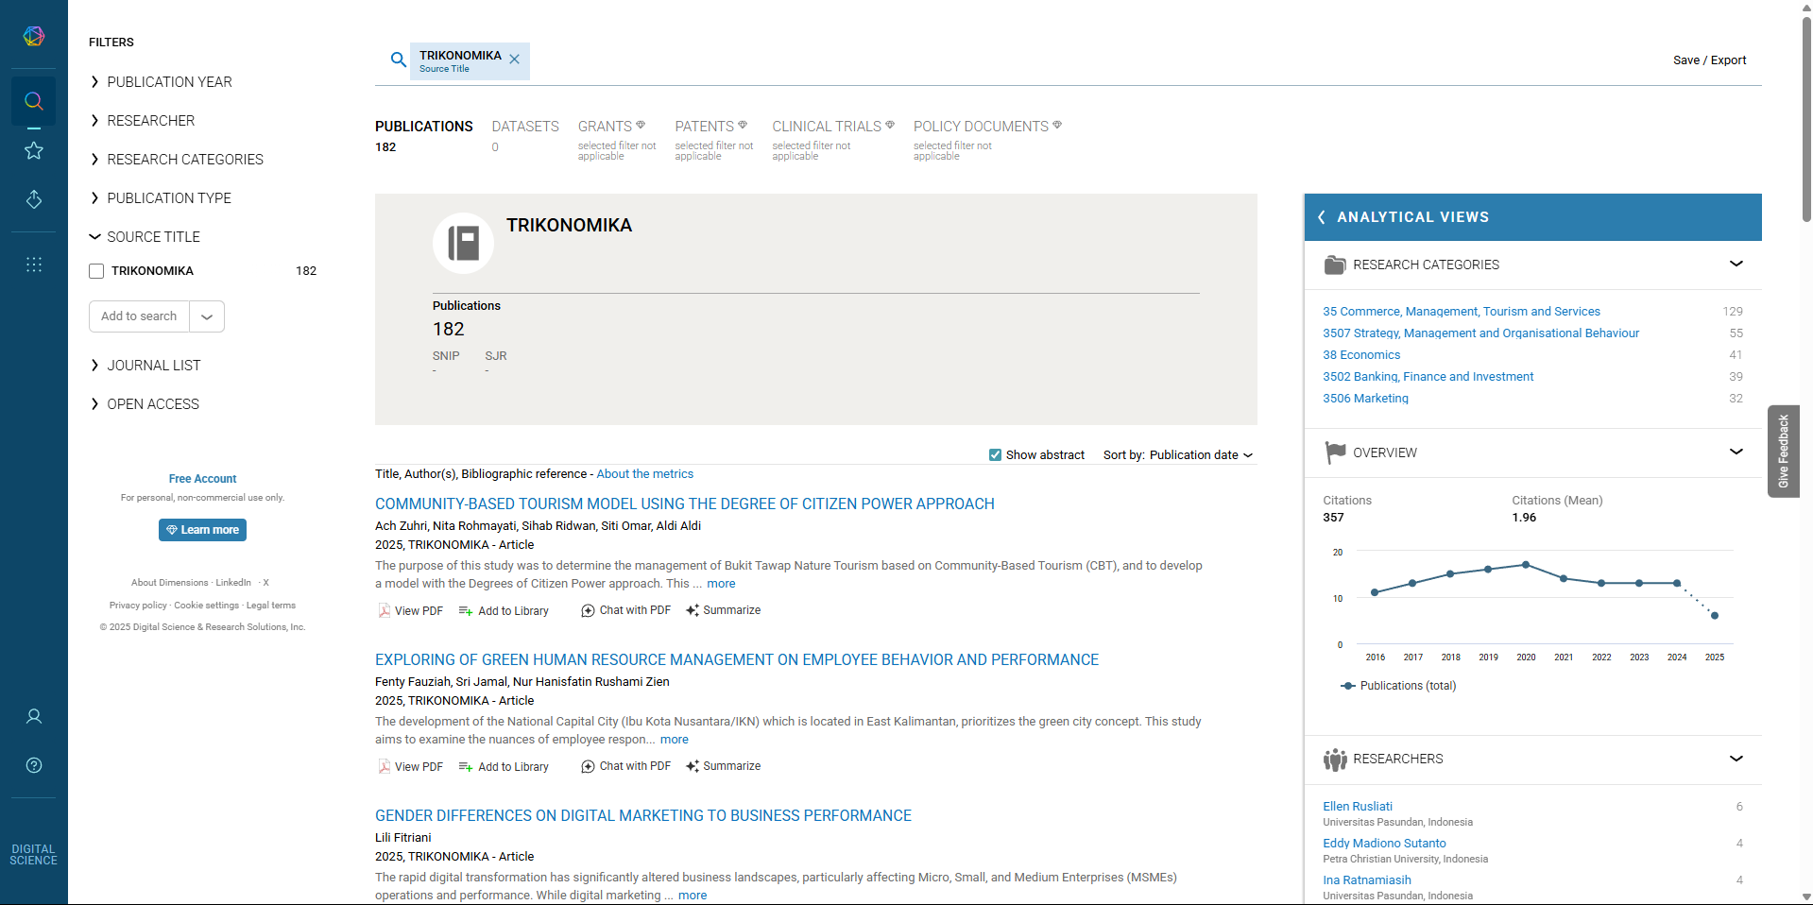Collapse the Research Categories analytical panel

pyautogui.click(x=1736, y=264)
